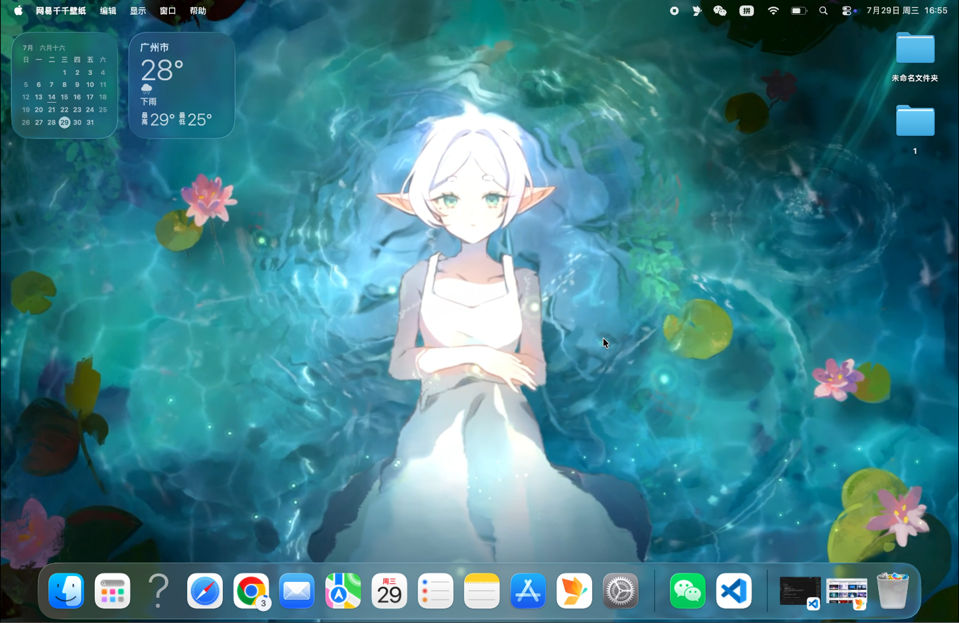
Task: Open the Trash in the Dock
Action: (893, 591)
